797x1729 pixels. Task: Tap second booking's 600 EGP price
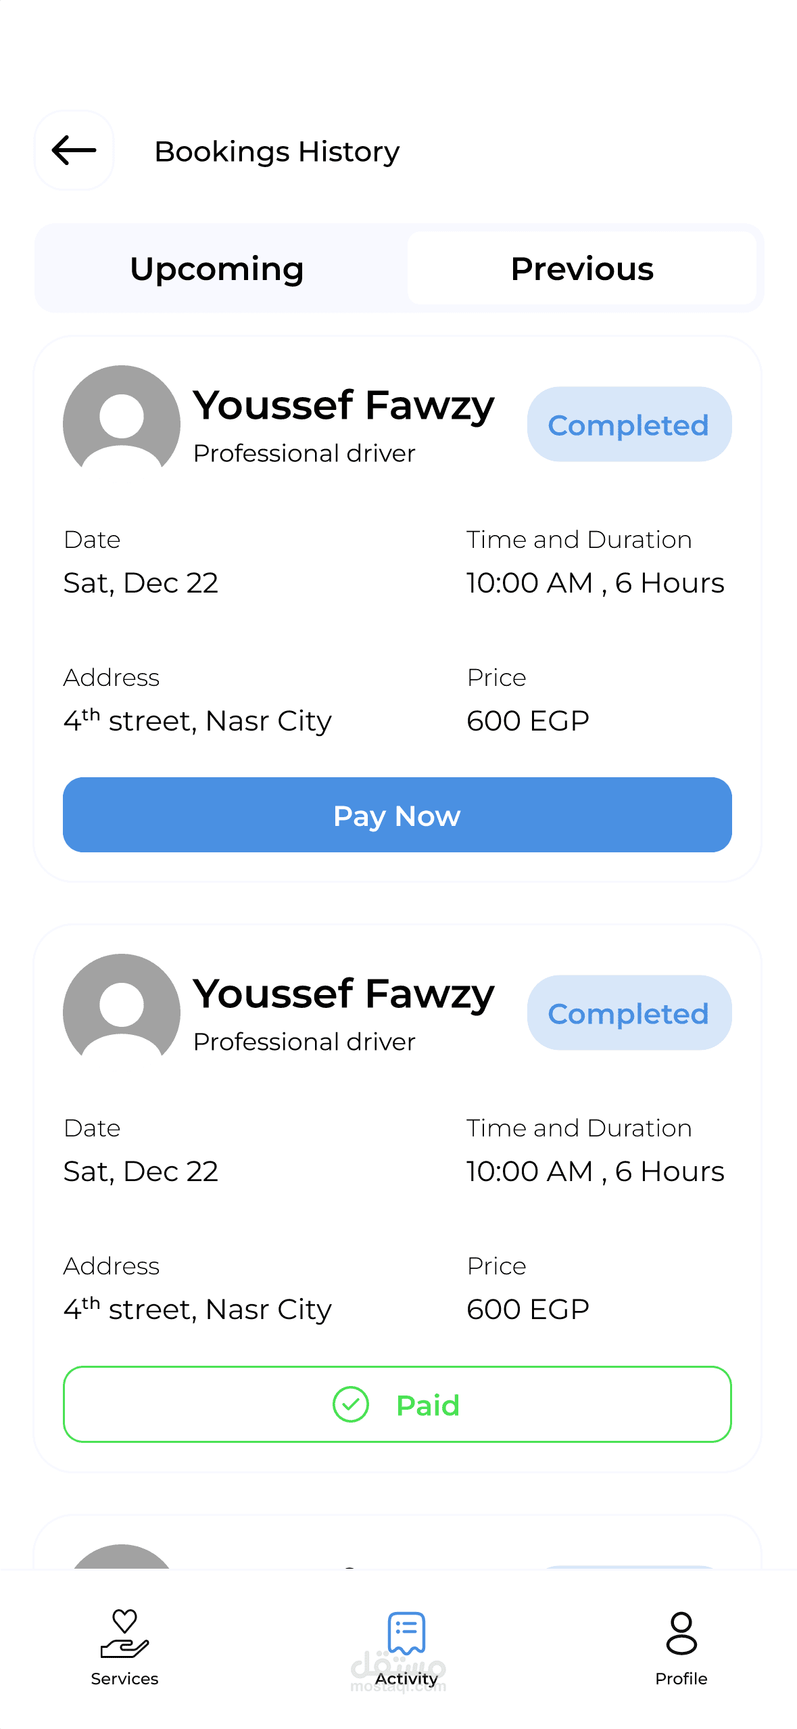tap(528, 1310)
